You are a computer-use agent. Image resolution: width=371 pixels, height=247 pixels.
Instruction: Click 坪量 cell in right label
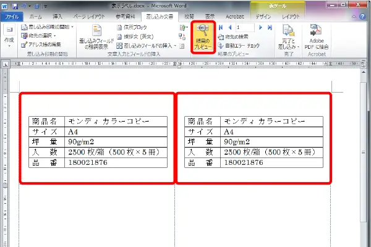tap(203, 142)
